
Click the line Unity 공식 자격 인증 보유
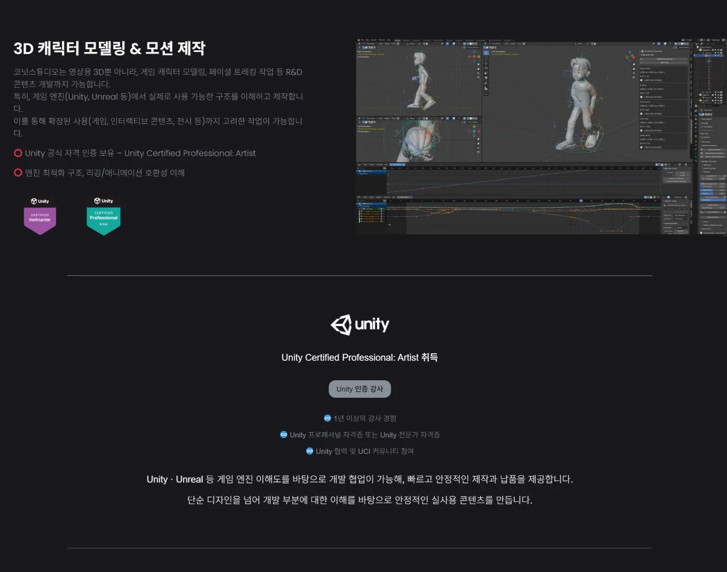pyautogui.click(x=140, y=153)
